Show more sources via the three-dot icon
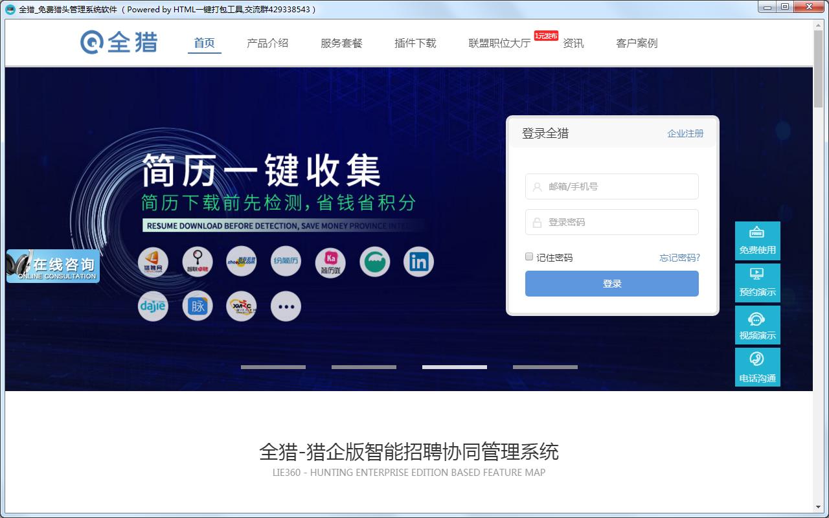This screenshot has height=518, width=829. coord(286,306)
